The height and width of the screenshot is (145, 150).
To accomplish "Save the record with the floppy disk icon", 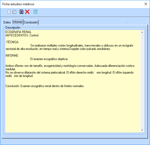I will [x=22, y=12].
